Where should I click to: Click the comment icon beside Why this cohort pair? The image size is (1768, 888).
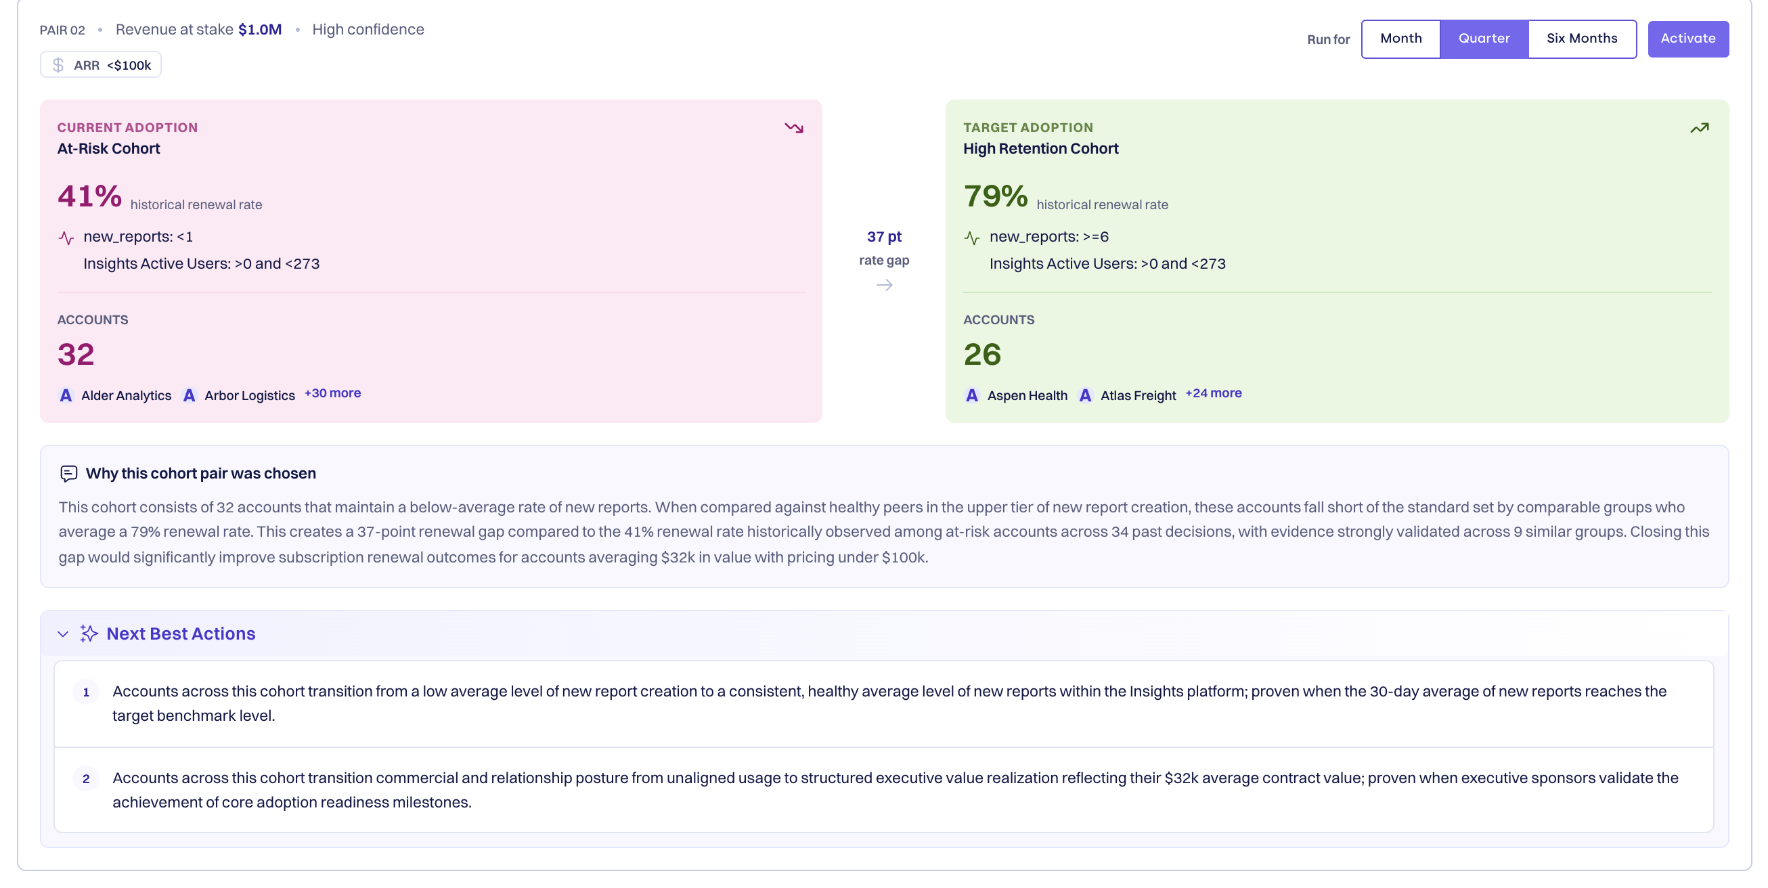(x=68, y=474)
